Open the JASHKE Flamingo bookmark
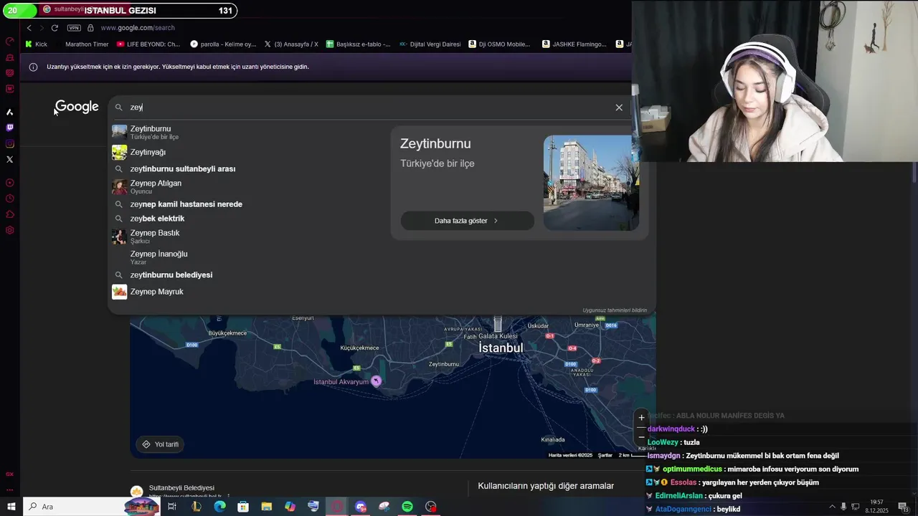Screen dimensions: 918x516 [574, 44]
